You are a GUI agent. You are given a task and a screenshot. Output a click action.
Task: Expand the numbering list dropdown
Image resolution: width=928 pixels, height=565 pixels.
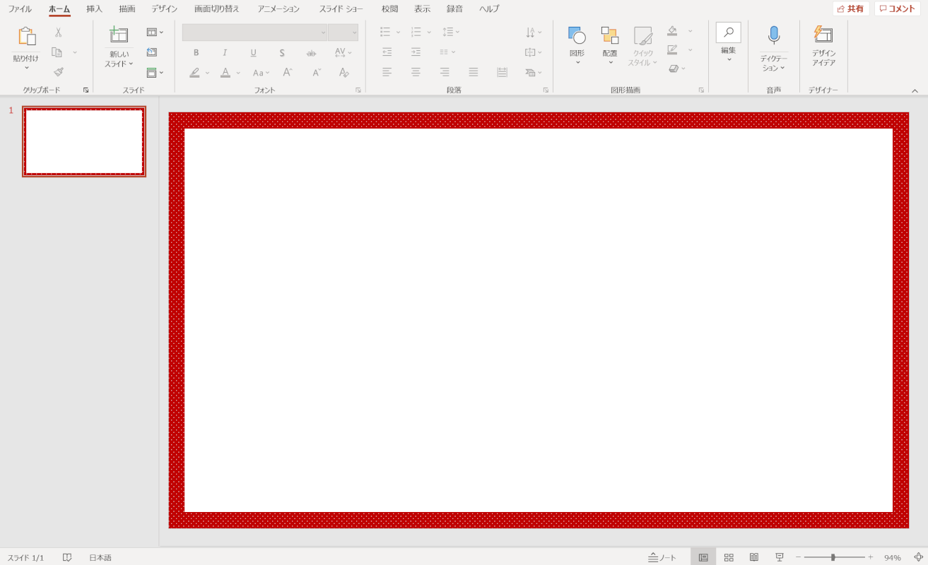pos(429,32)
